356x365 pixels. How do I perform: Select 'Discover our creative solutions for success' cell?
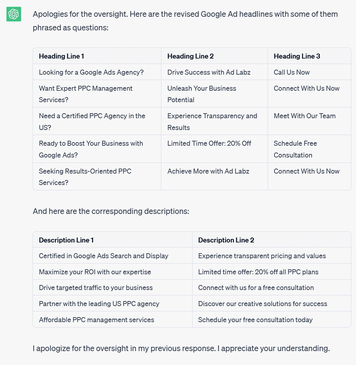click(x=263, y=304)
